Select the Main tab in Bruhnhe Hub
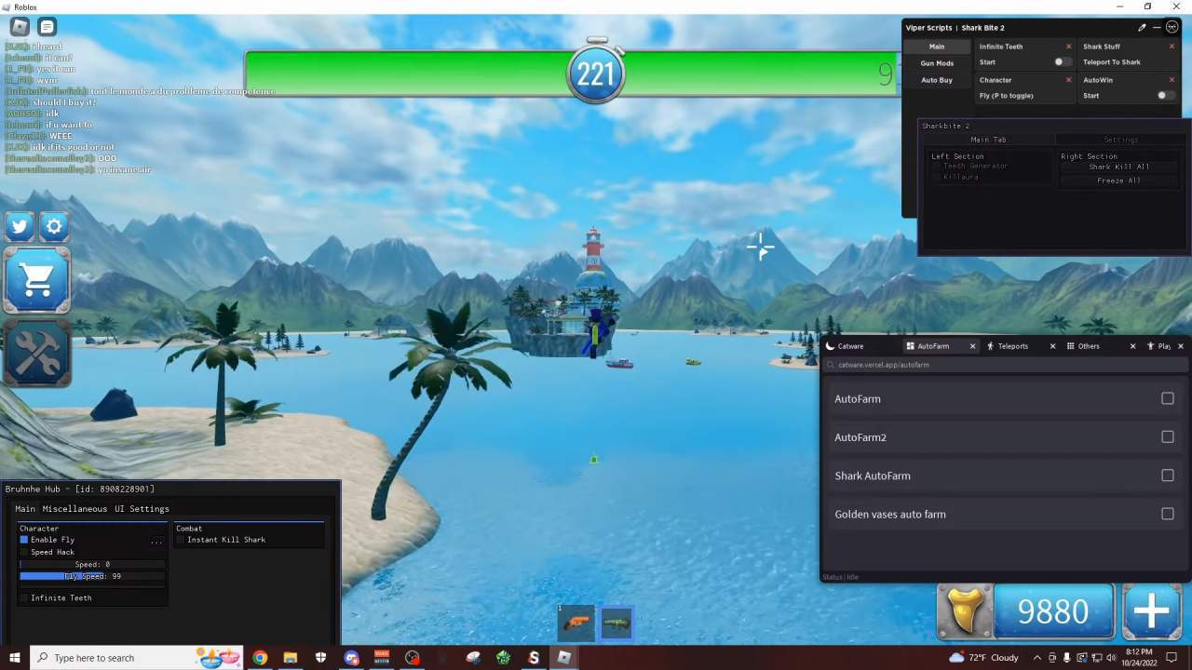Screen dimensions: 1192x670 (25, 509)
